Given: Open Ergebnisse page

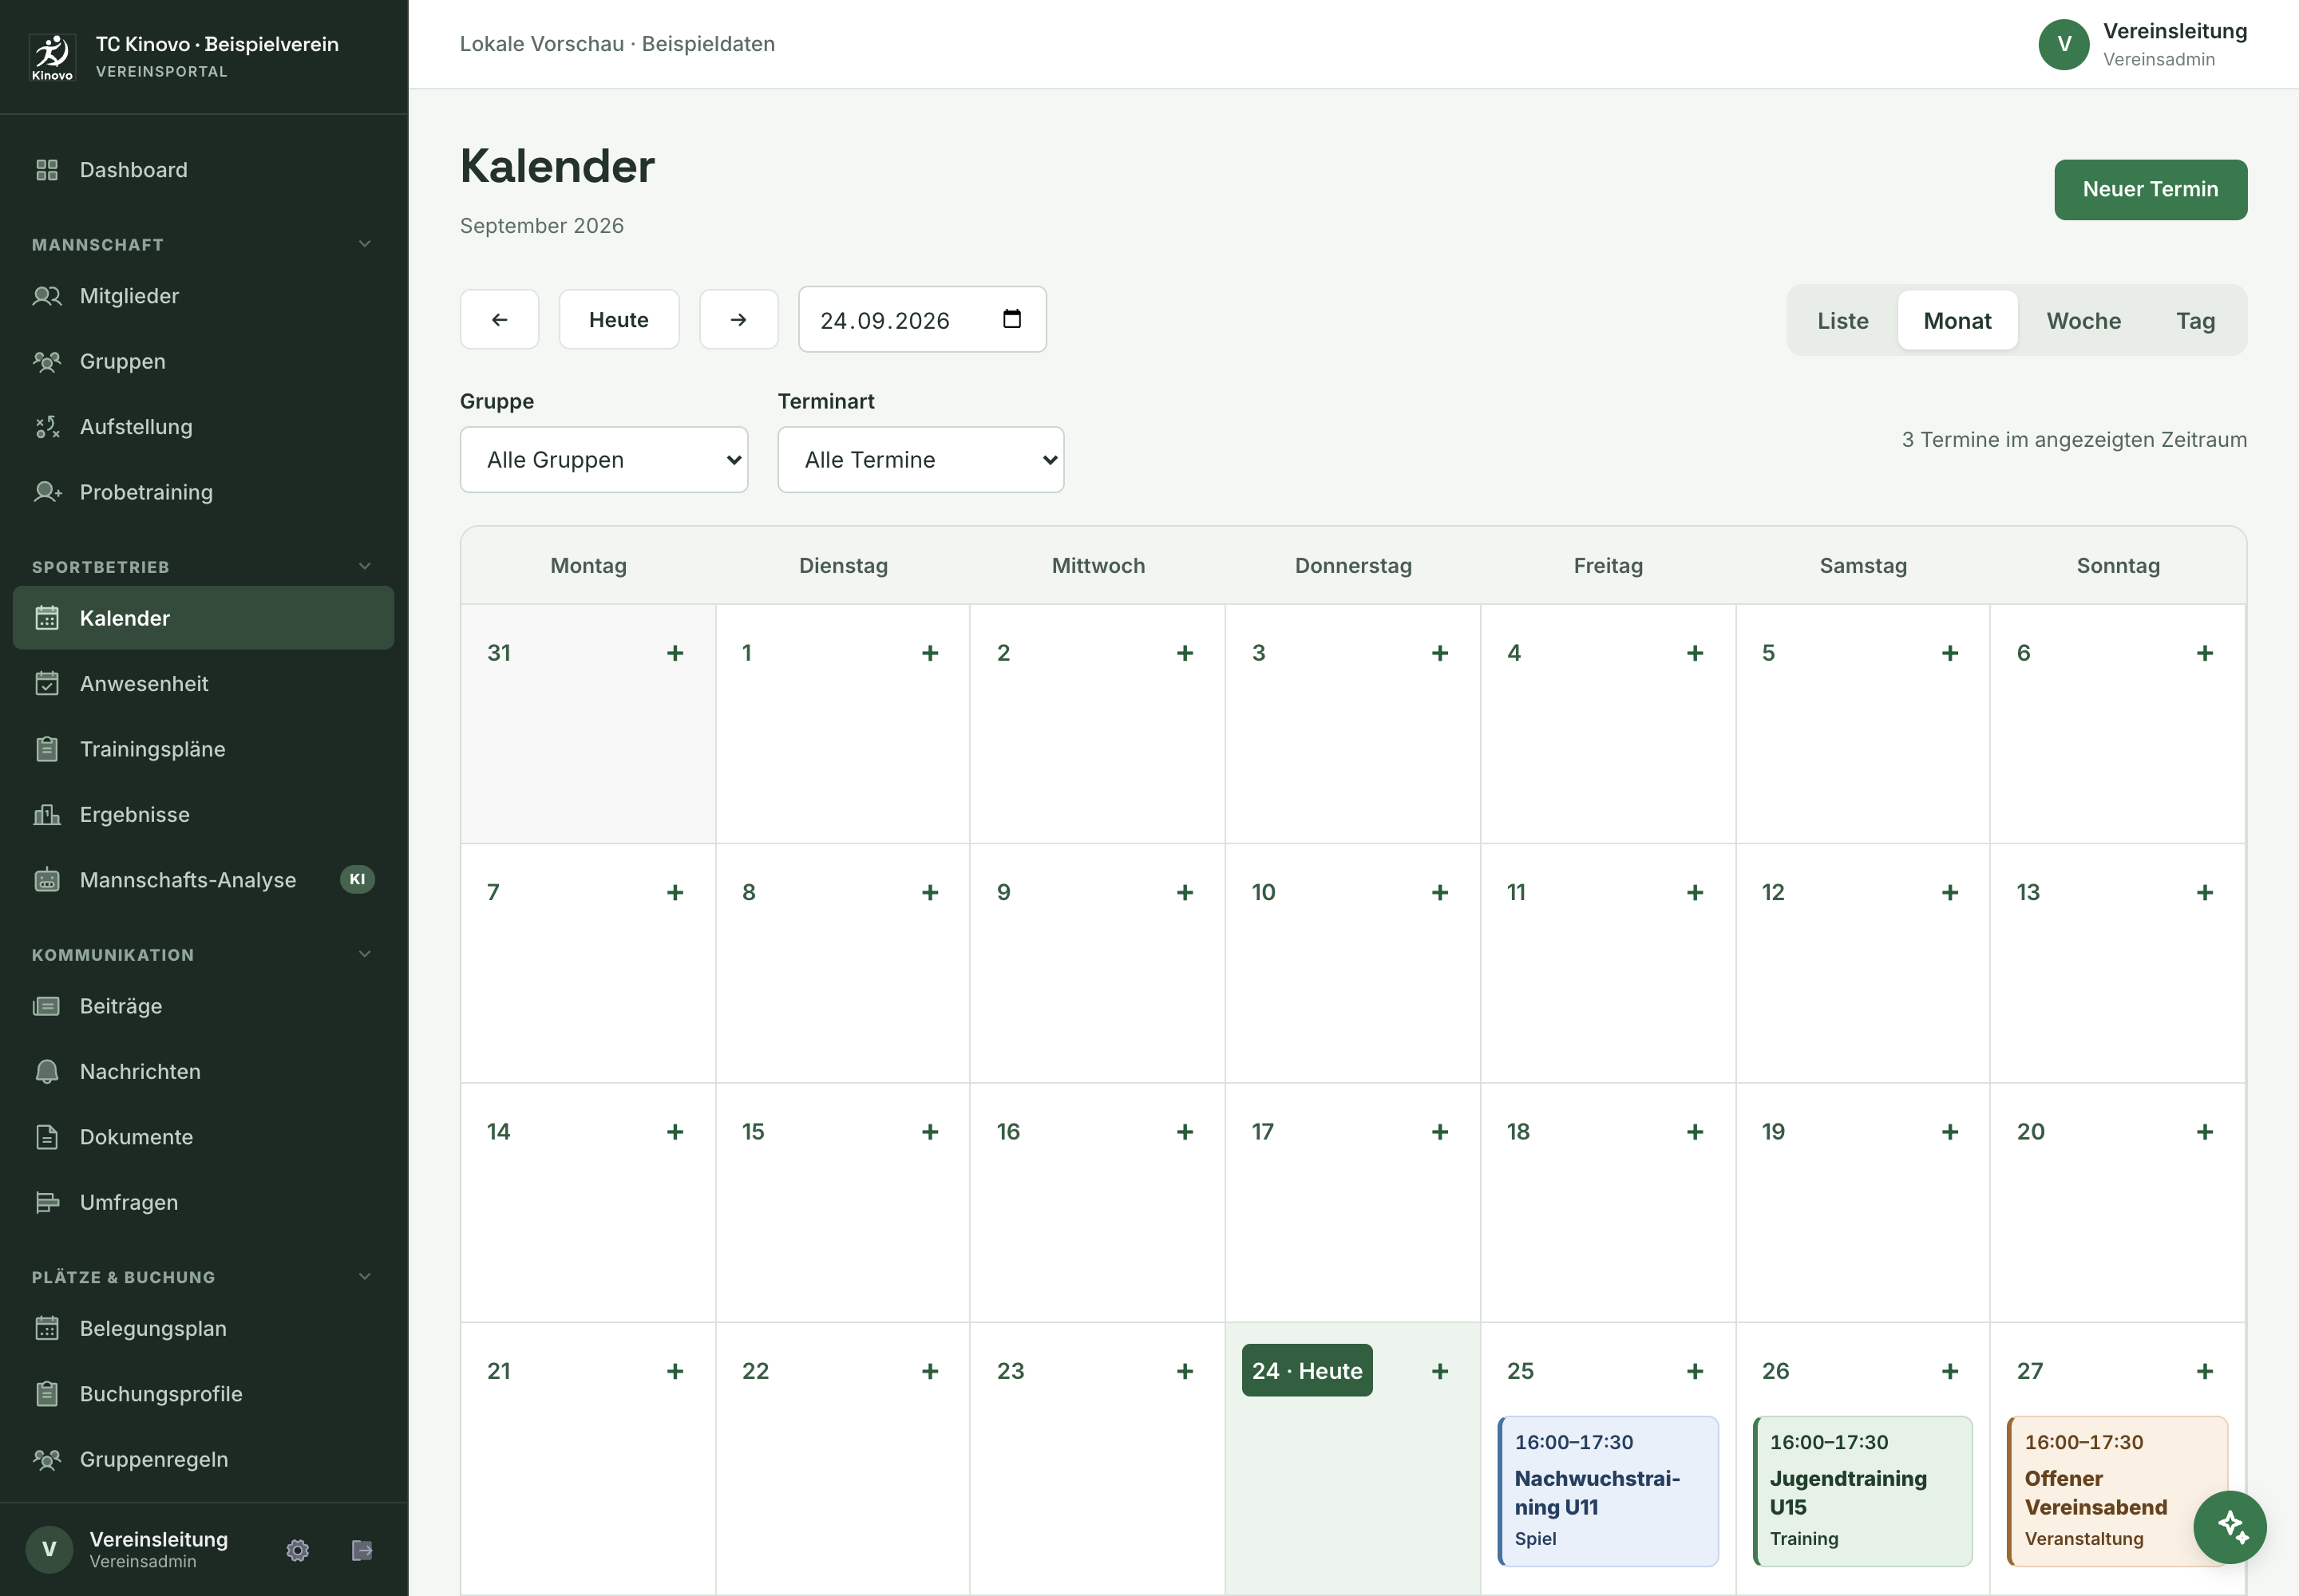Looking at the screenshot, I should pyautogui.click(x=203, y=815).
